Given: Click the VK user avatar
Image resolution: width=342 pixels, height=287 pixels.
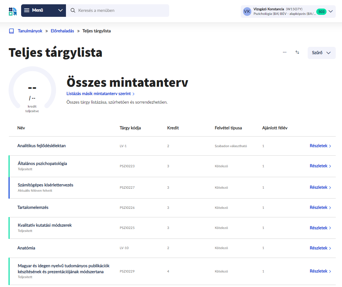Looking at the screenshot, I should click(x=247, y=11).
